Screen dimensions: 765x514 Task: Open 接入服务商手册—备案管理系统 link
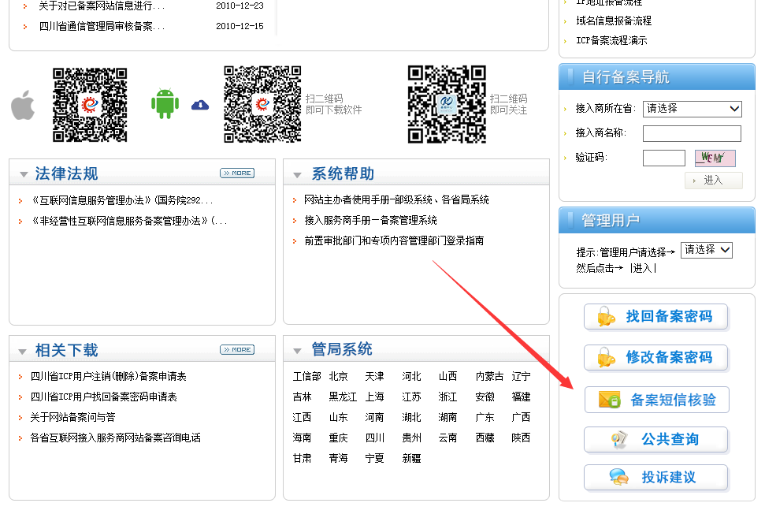[371, 220]
